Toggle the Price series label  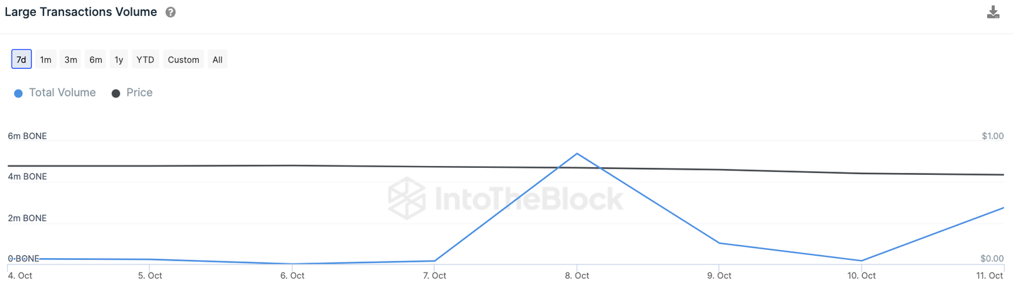[x=139, y=93]
